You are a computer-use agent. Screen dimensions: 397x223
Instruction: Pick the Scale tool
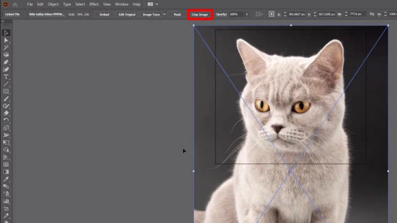6,128
